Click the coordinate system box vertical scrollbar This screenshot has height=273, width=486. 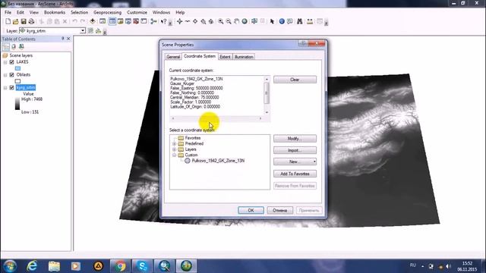click(267, 96)
